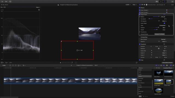Disable the Shape Mask effect checkbox
Image resolution: width=175 pixels, height=98 pixels.
pyautogui.click(x=140, y=14)
